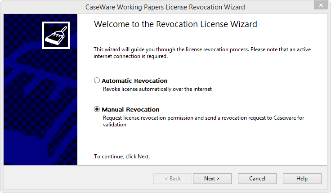This screenshot has height=193, width=331.
Task: Click the 'Request license revocation permission' description
Action: (x=203, y=121)
